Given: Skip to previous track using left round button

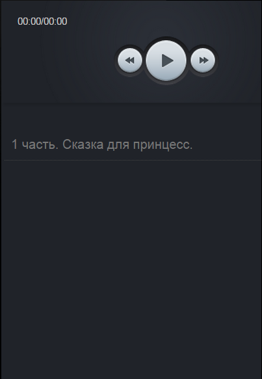Looking at the screenshot, I should 130,60.
